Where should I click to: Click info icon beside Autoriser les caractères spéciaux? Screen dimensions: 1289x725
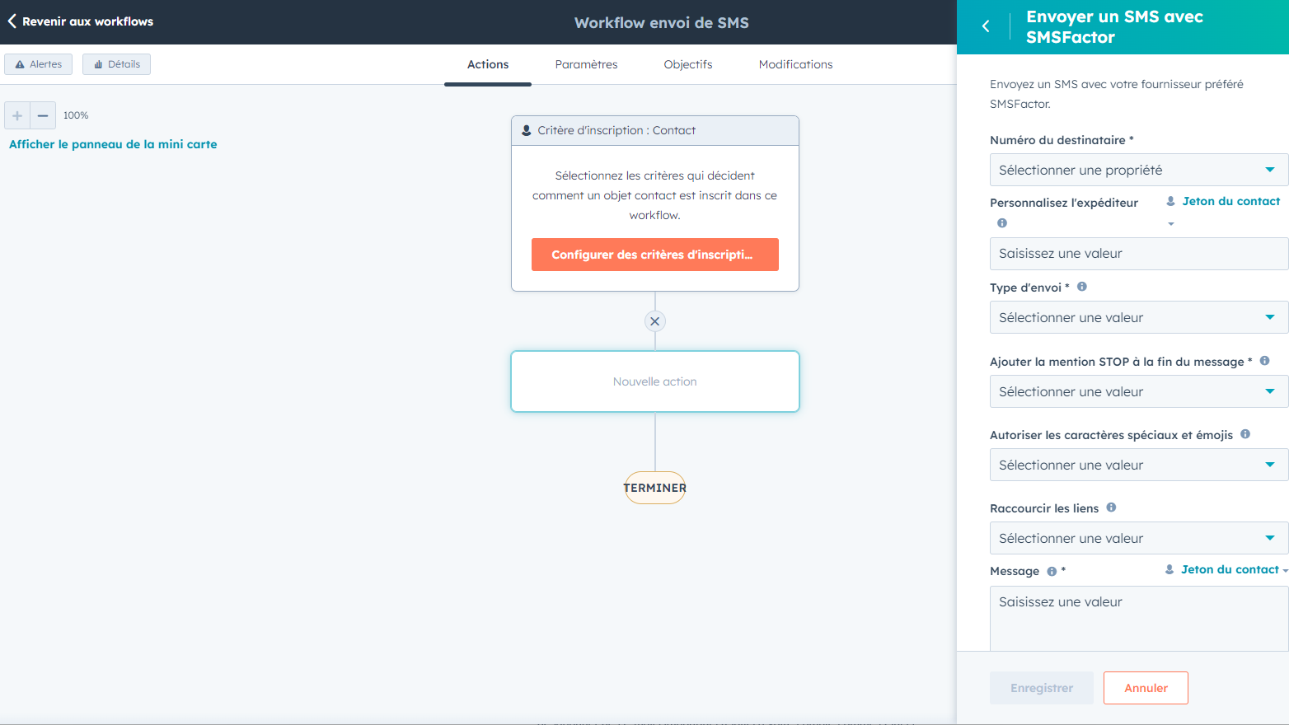[x=1245, y=434]
